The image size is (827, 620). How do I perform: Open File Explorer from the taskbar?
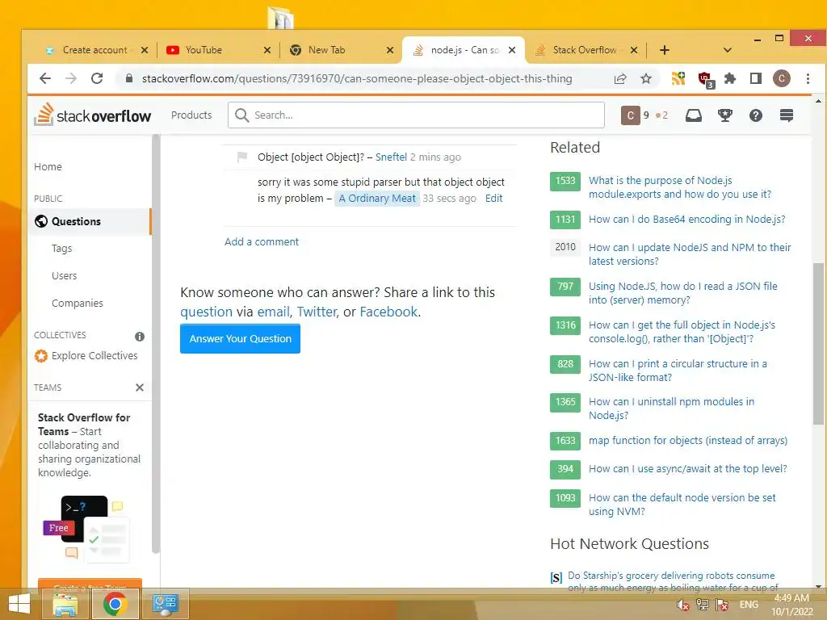(x=66, y=604)
